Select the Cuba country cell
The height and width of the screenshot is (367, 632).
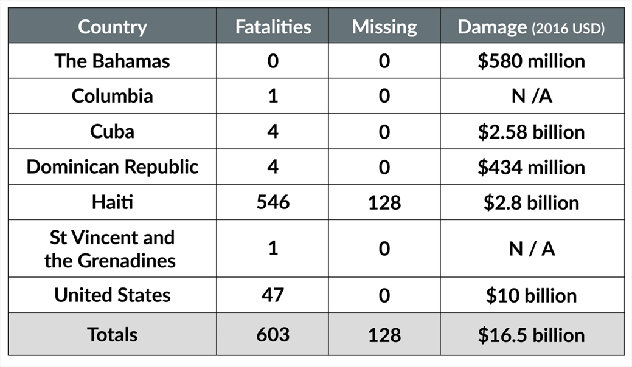coord(113,131)
